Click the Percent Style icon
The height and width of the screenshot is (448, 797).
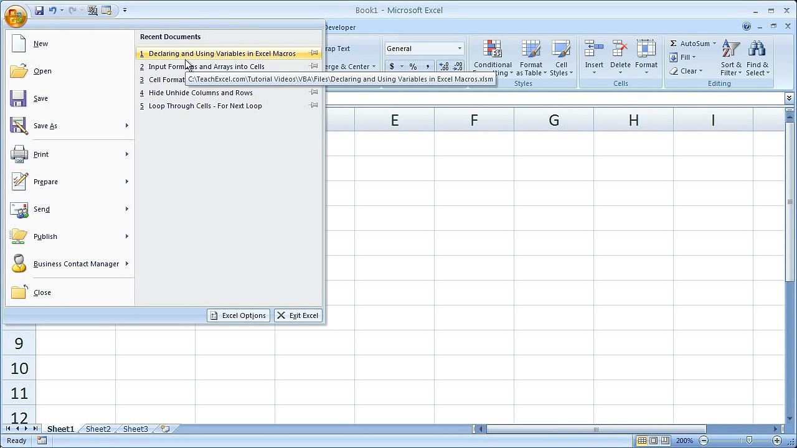pos(413,67)
